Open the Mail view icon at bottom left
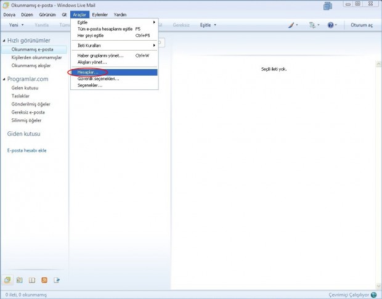The image size is (382, 299). pos(7,280)
